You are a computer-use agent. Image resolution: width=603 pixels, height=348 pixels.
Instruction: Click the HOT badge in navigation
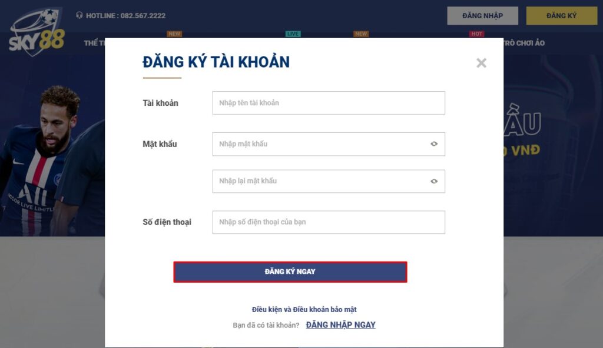[x=476, y=34]
